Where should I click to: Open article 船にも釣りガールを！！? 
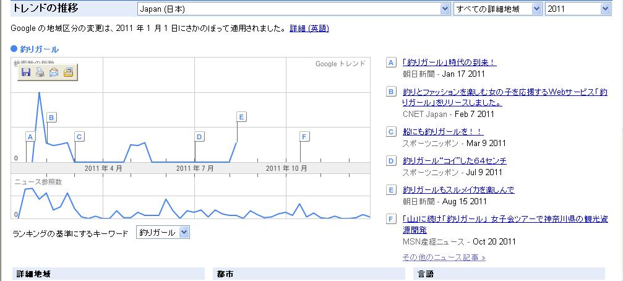pyautogui.click(x=443, y=132)
